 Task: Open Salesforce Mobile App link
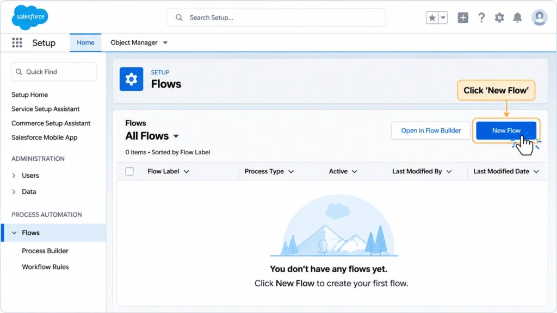pyautogui.click(x=45, y=137)
